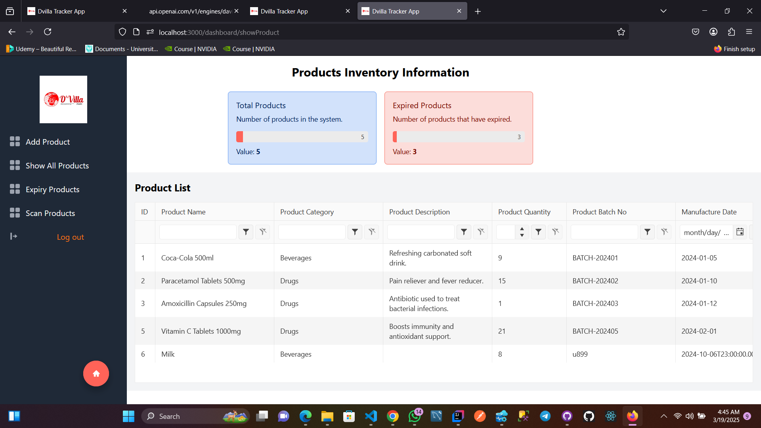Apply the Product Name column filter
Screen dimensions: 761x428
246,232
